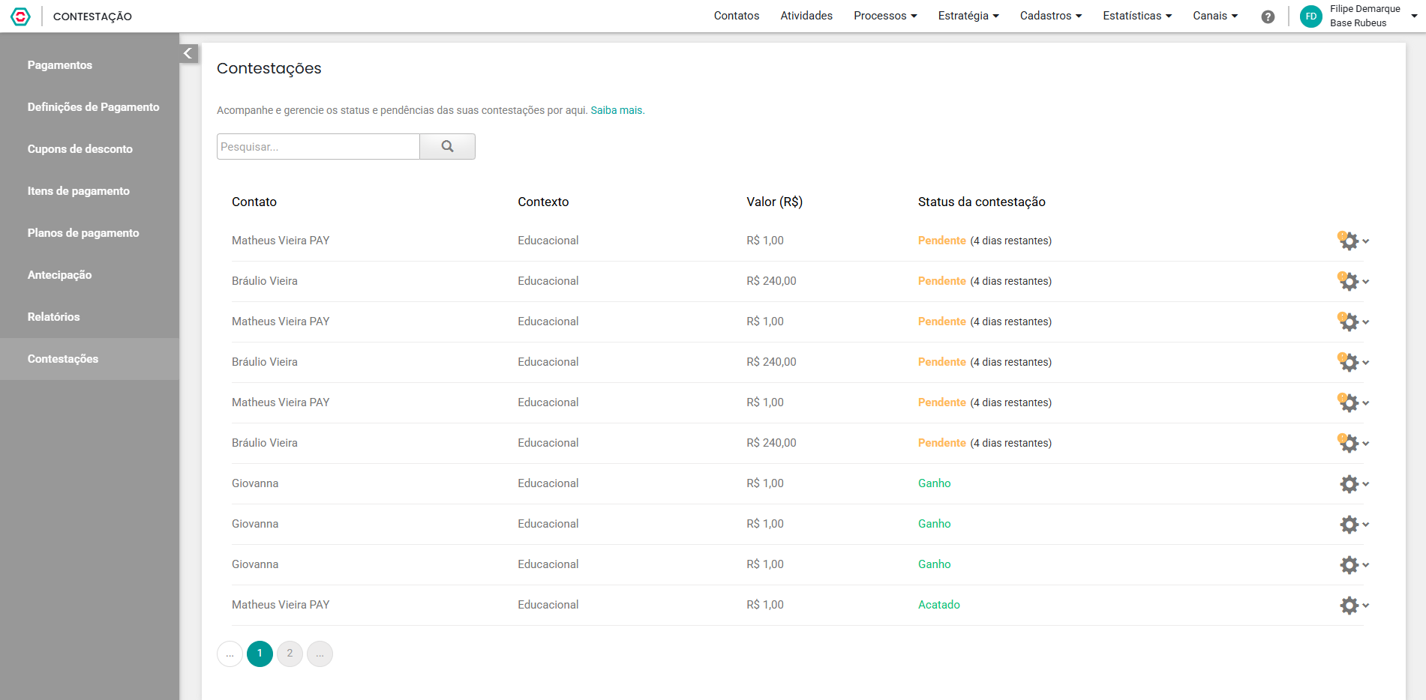Click Pendente status in first row
The height and width of the screenshot is (700, 1426).
942,241
